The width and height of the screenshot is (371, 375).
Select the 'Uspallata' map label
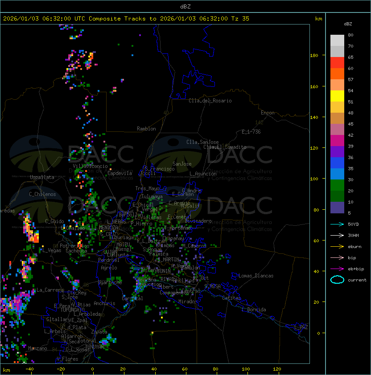click(x=42, y=177)
